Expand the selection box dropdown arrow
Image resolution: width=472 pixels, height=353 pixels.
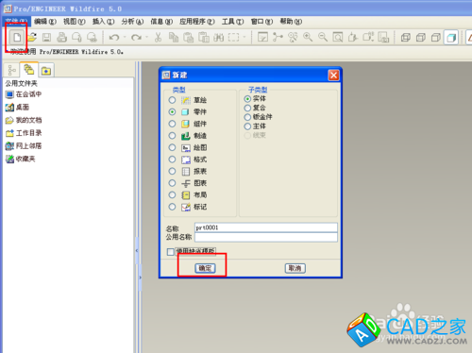[244, 38]
